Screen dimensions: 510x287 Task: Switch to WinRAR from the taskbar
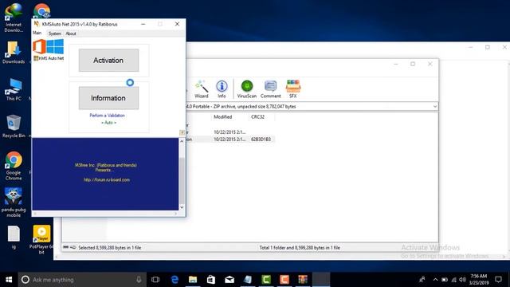(x=303, y=280)
